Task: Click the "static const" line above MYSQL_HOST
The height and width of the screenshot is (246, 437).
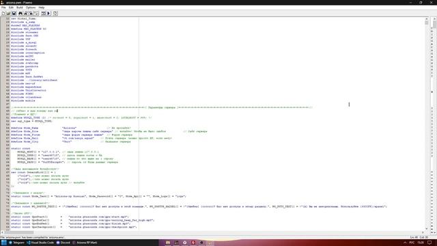Action: click(x=20, y=149)
